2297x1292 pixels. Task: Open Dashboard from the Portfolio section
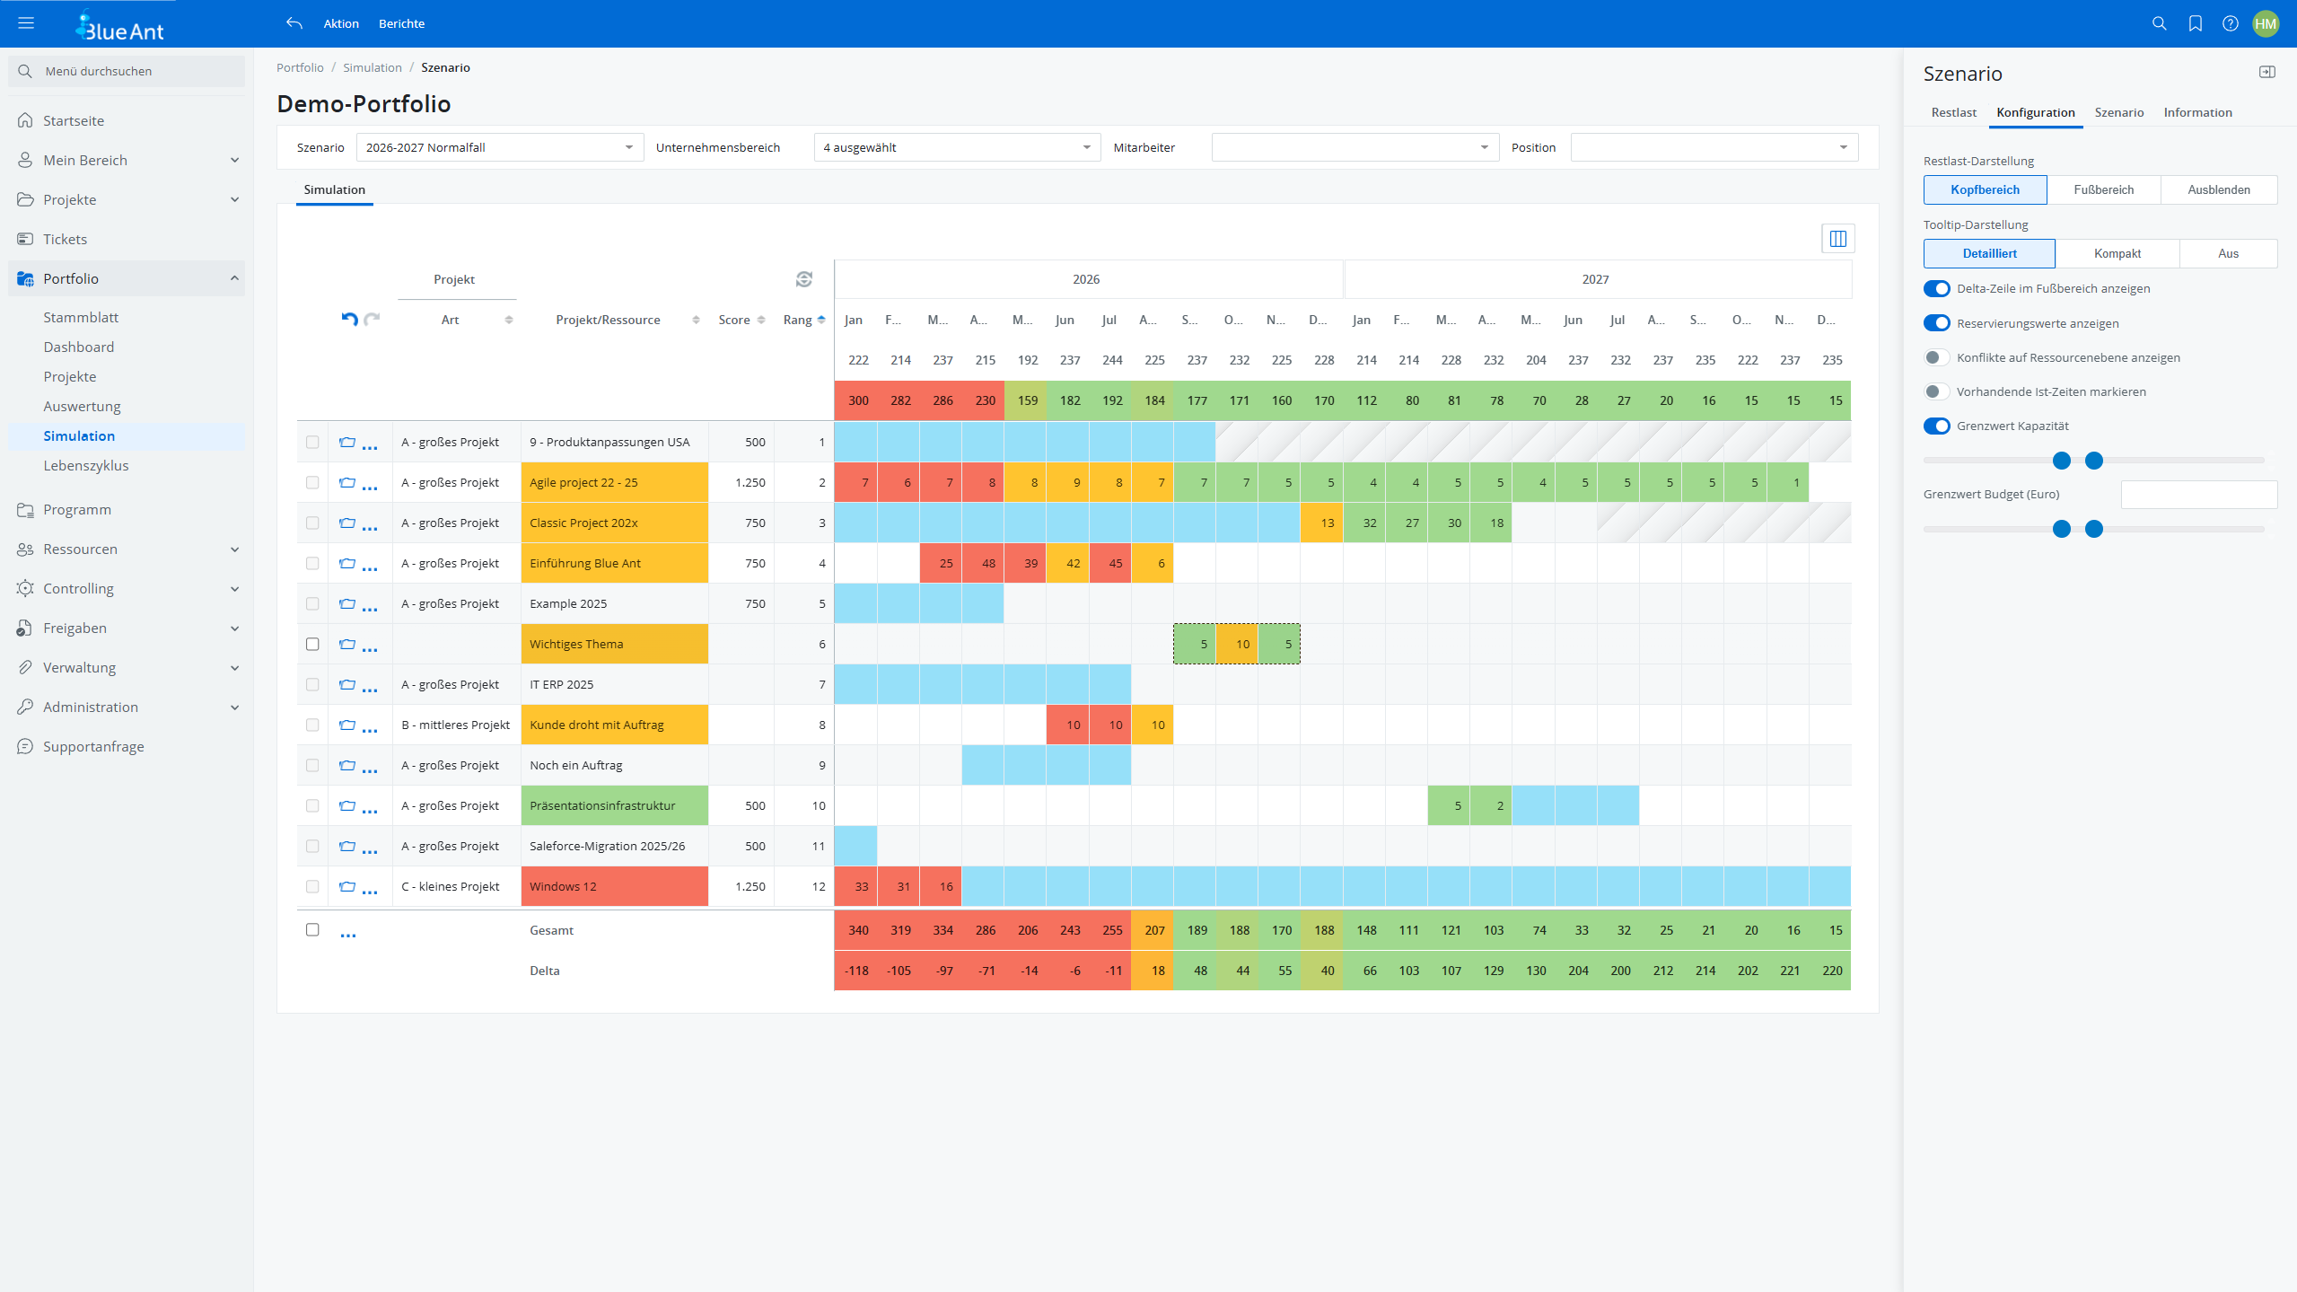[x=78, y=347]
